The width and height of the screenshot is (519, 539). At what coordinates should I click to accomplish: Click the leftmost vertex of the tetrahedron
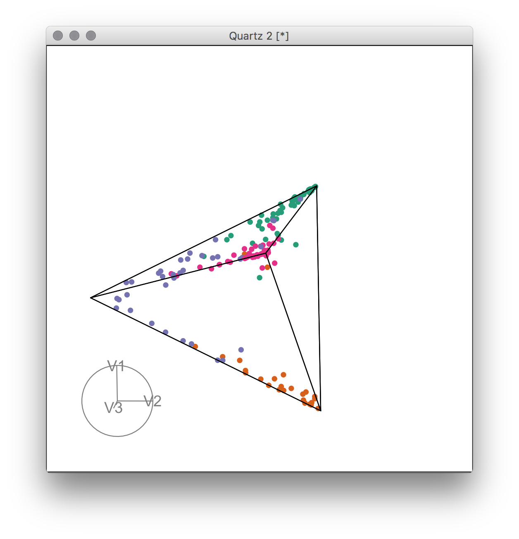91,298
